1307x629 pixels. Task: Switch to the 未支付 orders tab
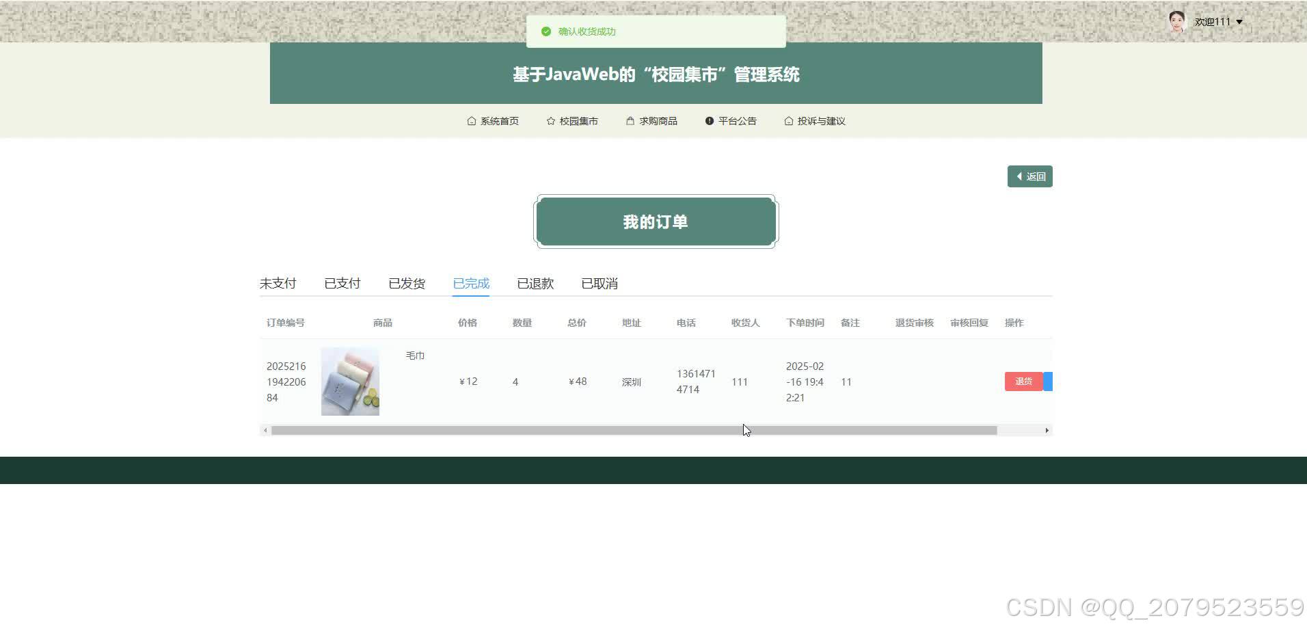278,283
